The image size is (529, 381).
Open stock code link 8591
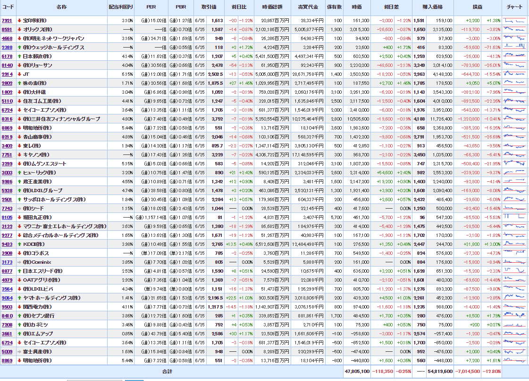coord(7,30)
